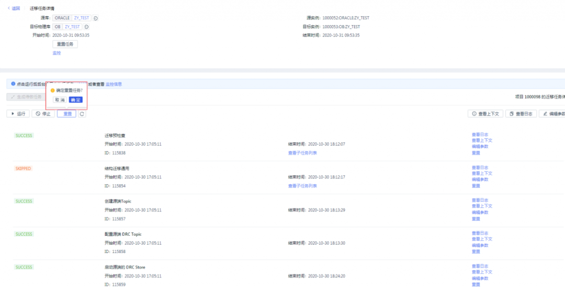
Task: Click 编辑参数 for 创建源端Topic task
Action: tap(480, 212)
